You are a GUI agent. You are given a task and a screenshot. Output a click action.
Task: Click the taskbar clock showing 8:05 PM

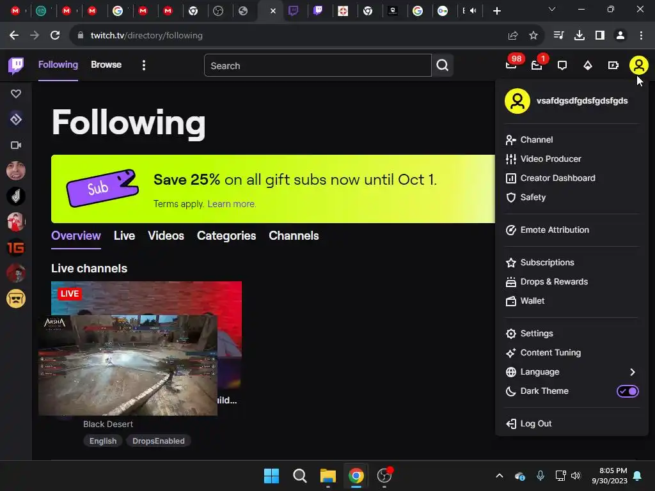[610, 476]
